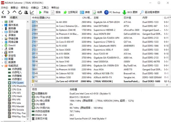Click the sidebar tree vertical scrollbar
Viewport: 171px width, 122px height.
(x=28, y=73)
